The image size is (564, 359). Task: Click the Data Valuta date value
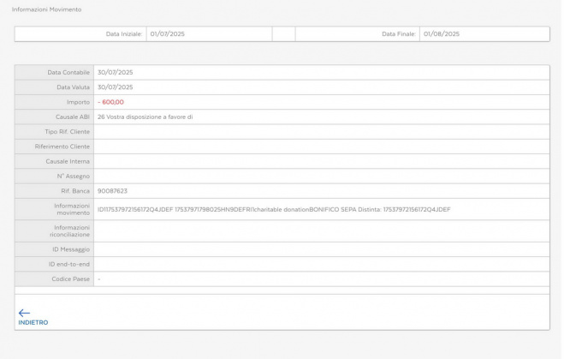pyautogui.click(x=115, y=87)
